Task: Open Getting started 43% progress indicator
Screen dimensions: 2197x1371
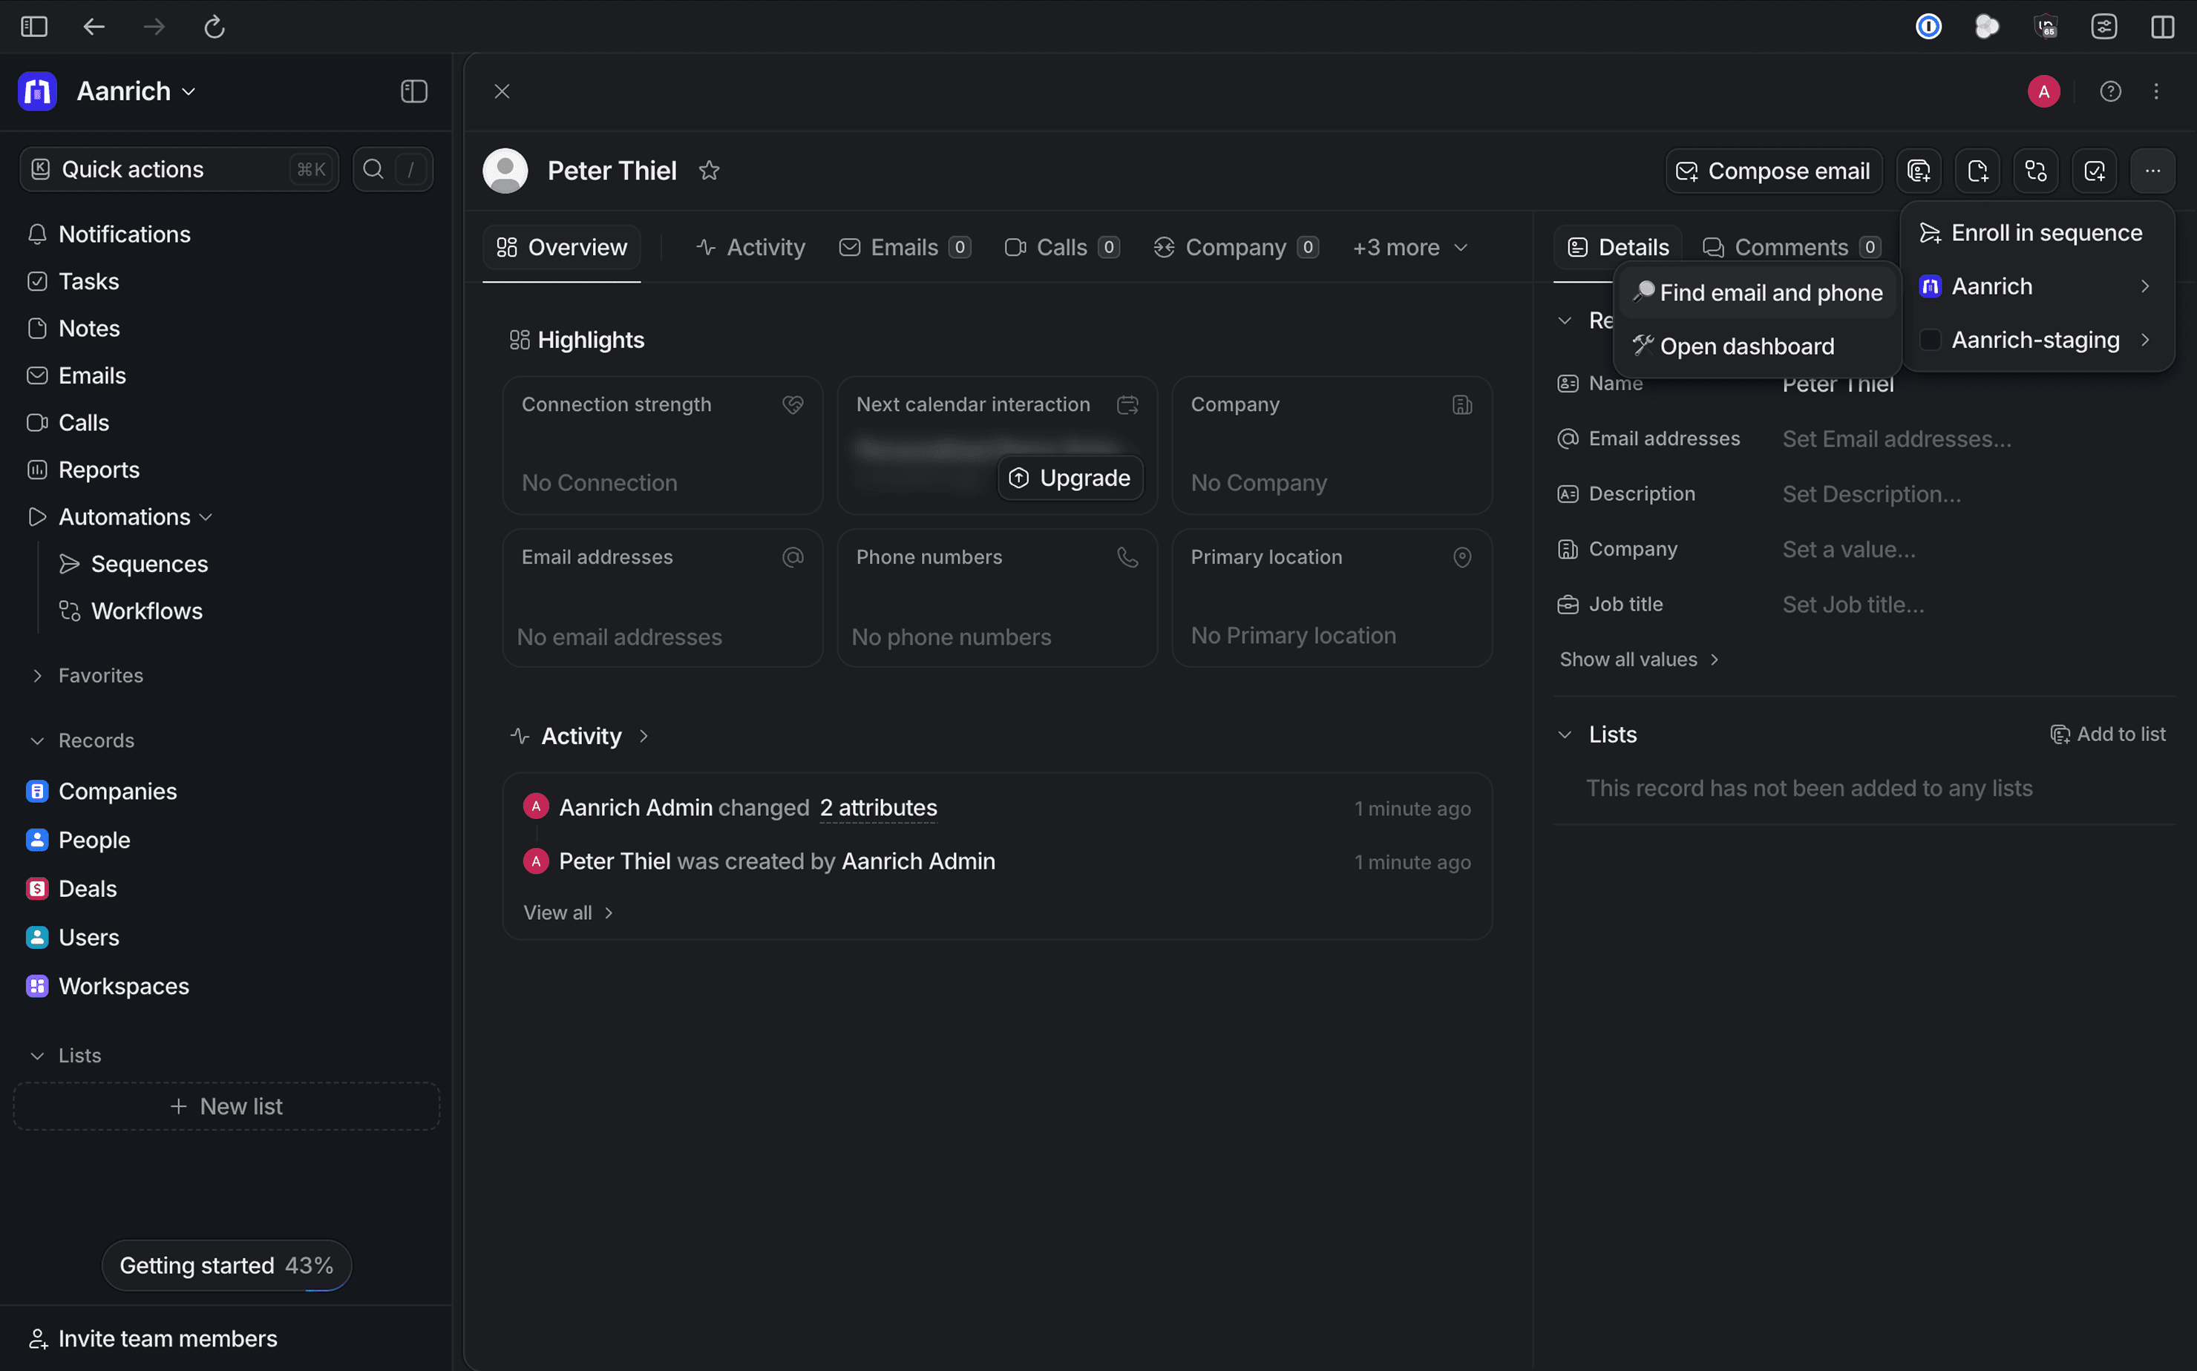Action: coord(226,1265)
